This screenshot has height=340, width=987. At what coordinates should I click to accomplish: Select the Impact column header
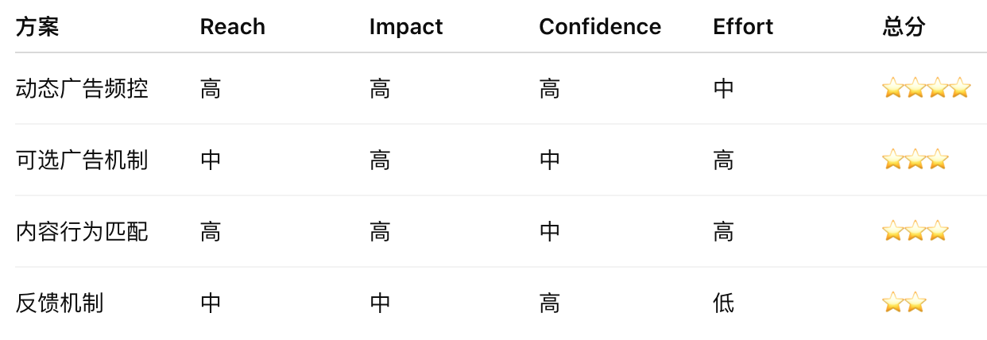(x=406, y=27)
